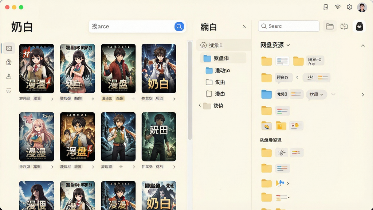The width and height of the screenshot is (373, 210).
Task: Open the 漫盘 cover with red-jacket boy
Action: [118, 69]
